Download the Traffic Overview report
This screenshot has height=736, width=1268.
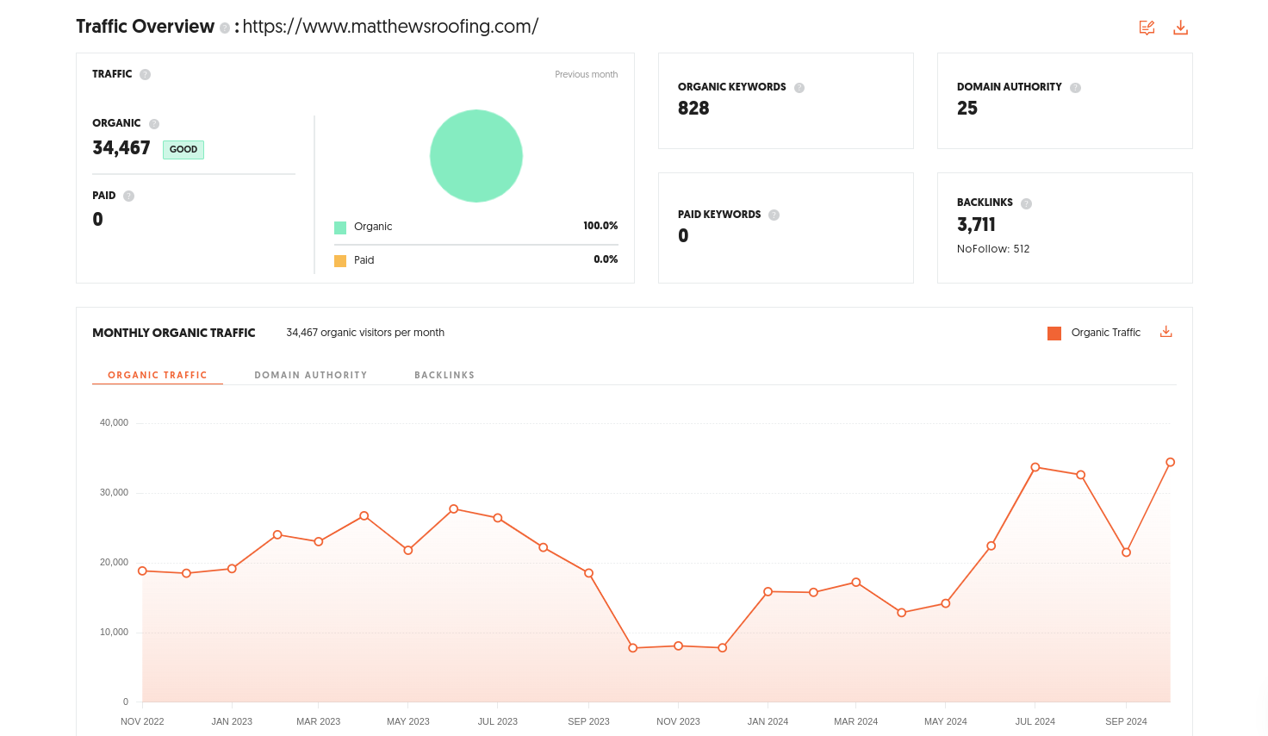coord(1180,28)
